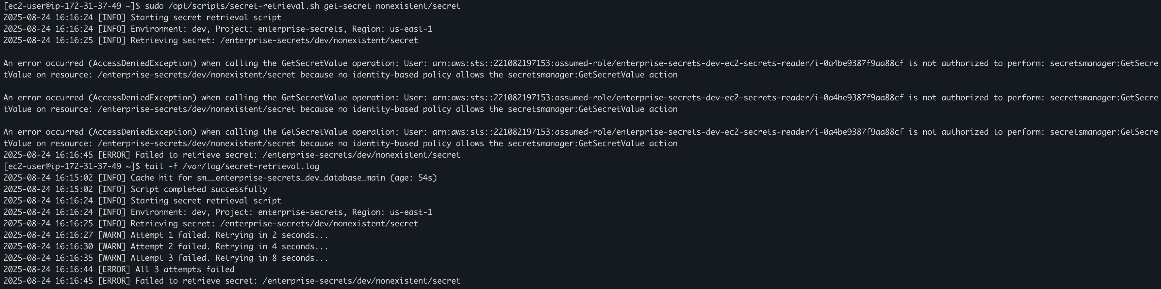Click the third AccessDeniedException error message
The image size is (1161, 289).
coord(580,137)
